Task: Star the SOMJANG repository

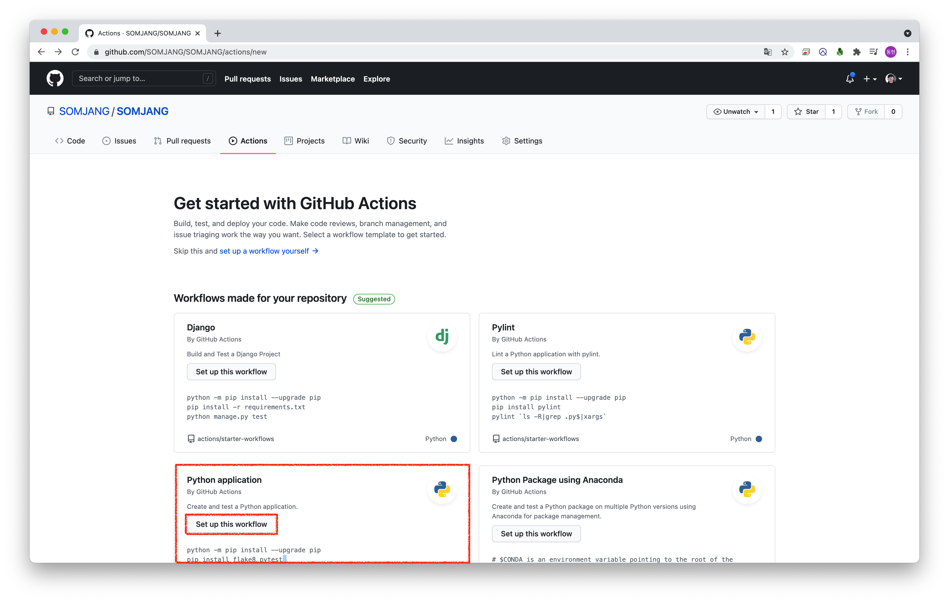Action: (806, 111)
